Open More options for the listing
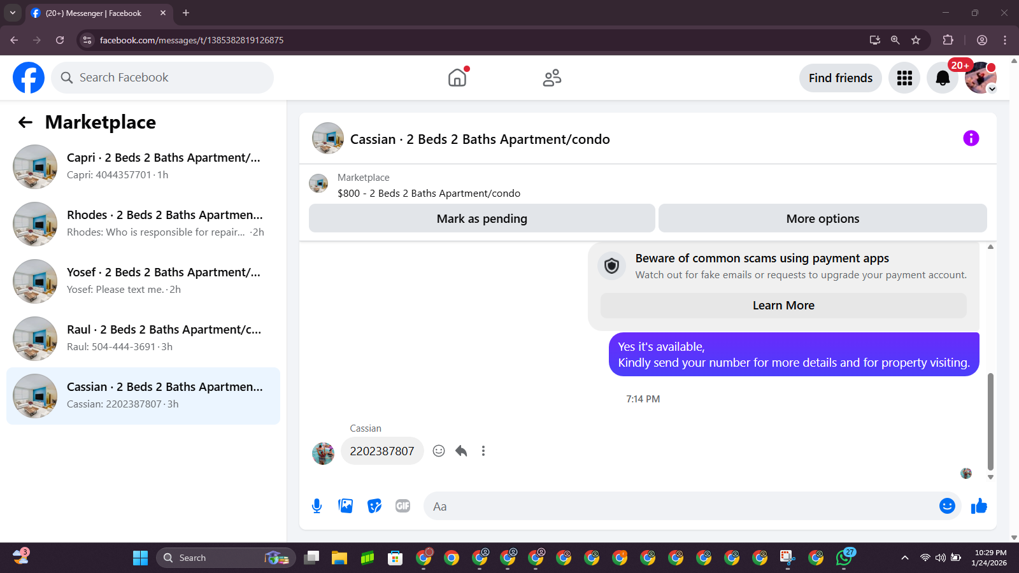This screenshot has height=573, width=1019. tap(823, 218)
